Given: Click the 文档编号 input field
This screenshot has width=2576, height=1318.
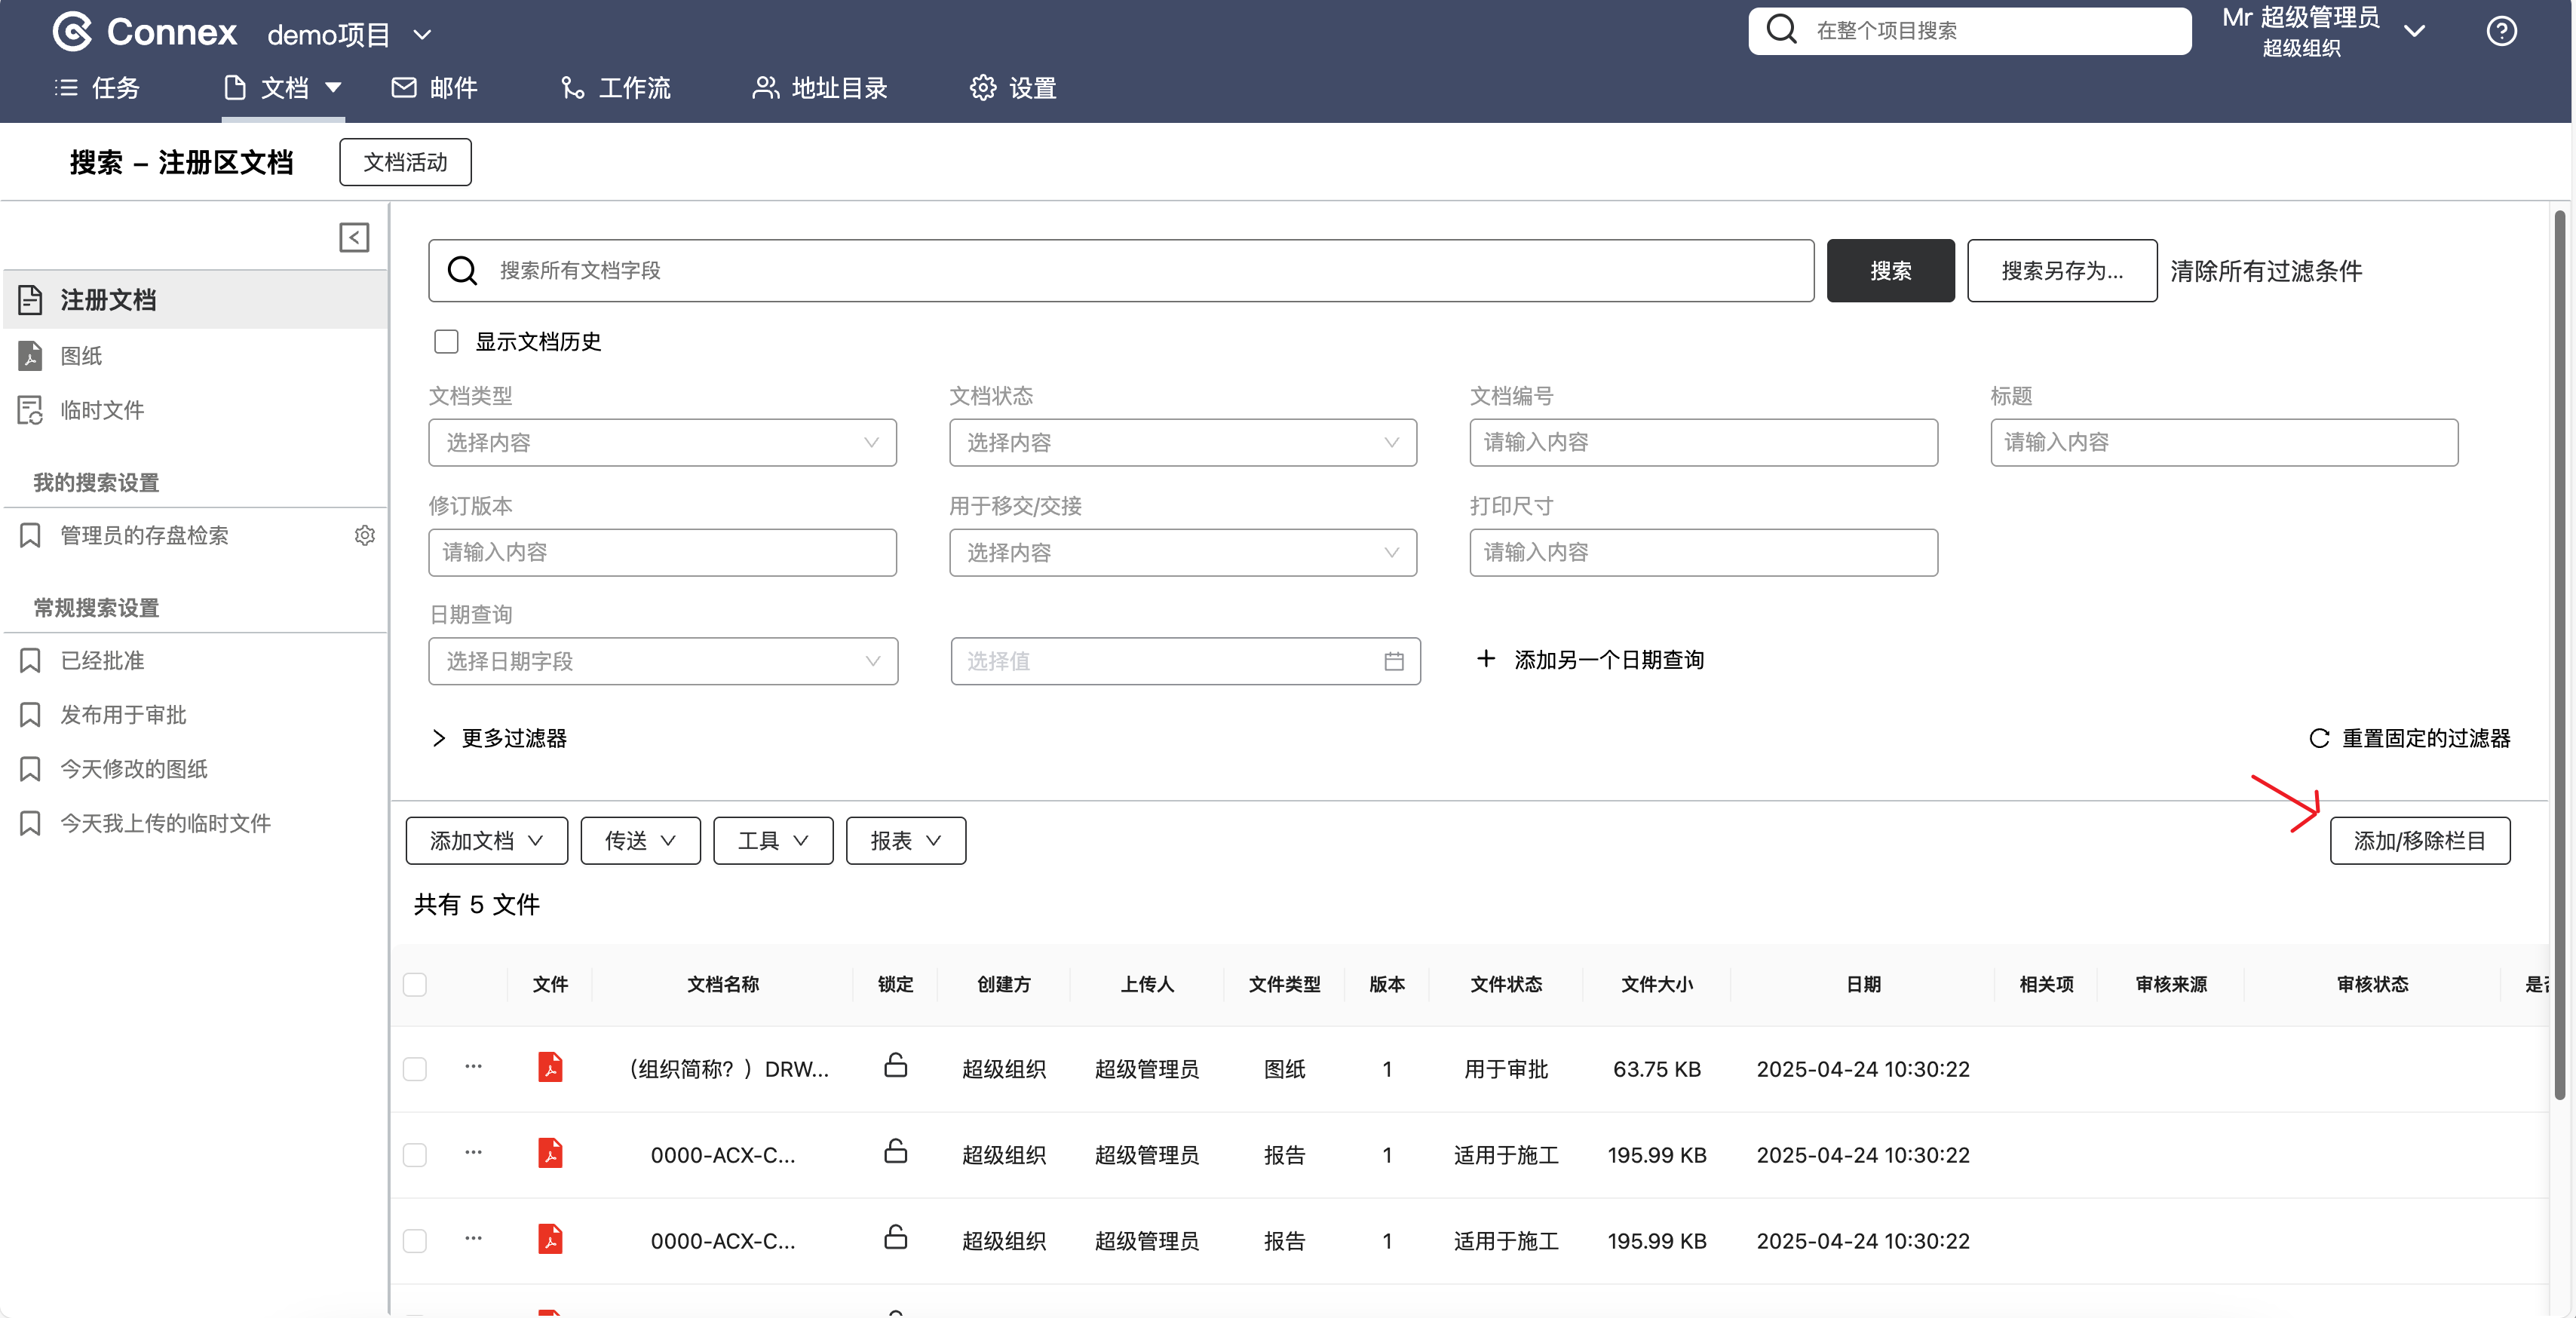Looking at the screenshot, I should (1702, 442).
